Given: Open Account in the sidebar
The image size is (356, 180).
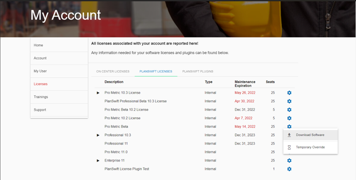Looking at the screenshot, I should (59, 58).
